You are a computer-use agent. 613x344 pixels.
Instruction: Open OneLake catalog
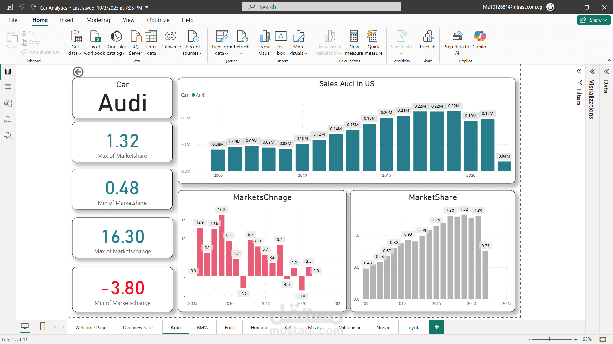coord(117,43)
